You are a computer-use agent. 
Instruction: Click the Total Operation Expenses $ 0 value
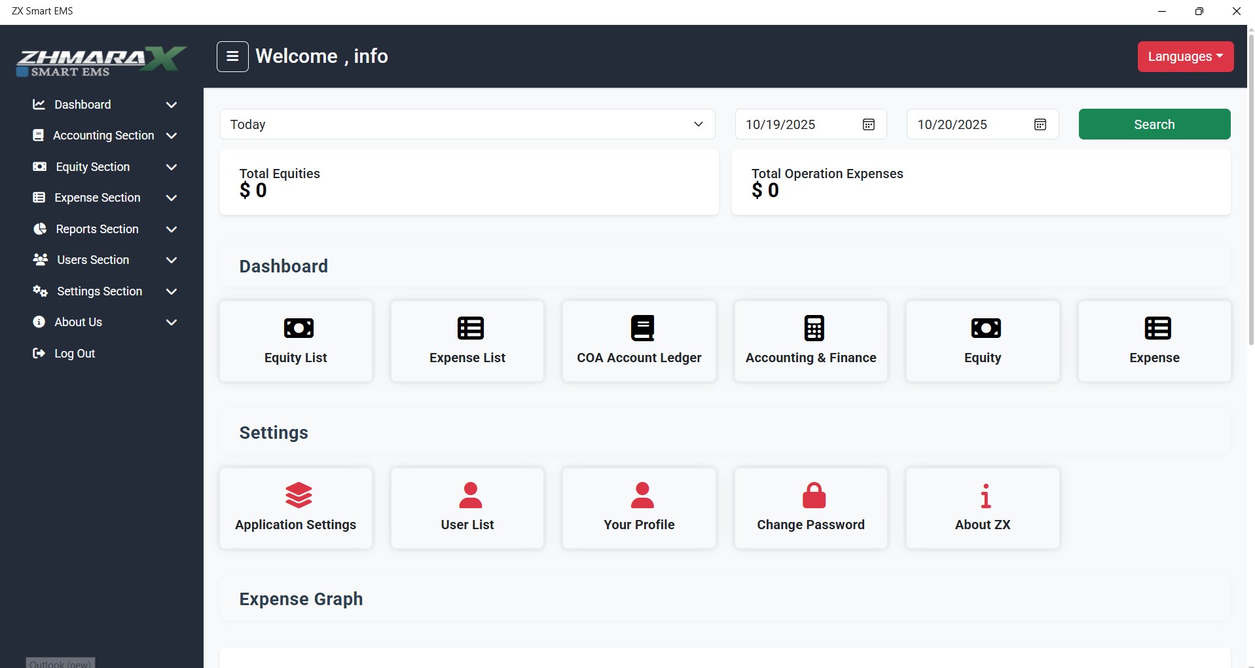click(765, 191)
